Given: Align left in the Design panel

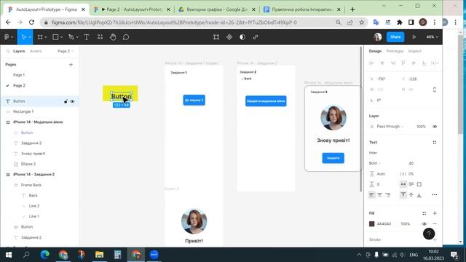Looking at the screenshot, I should pyautogui.click(x=371, y=63).
